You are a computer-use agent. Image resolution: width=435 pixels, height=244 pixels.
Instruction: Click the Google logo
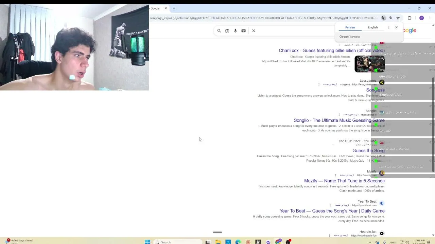pyautogui.click(x=410, y=30)
